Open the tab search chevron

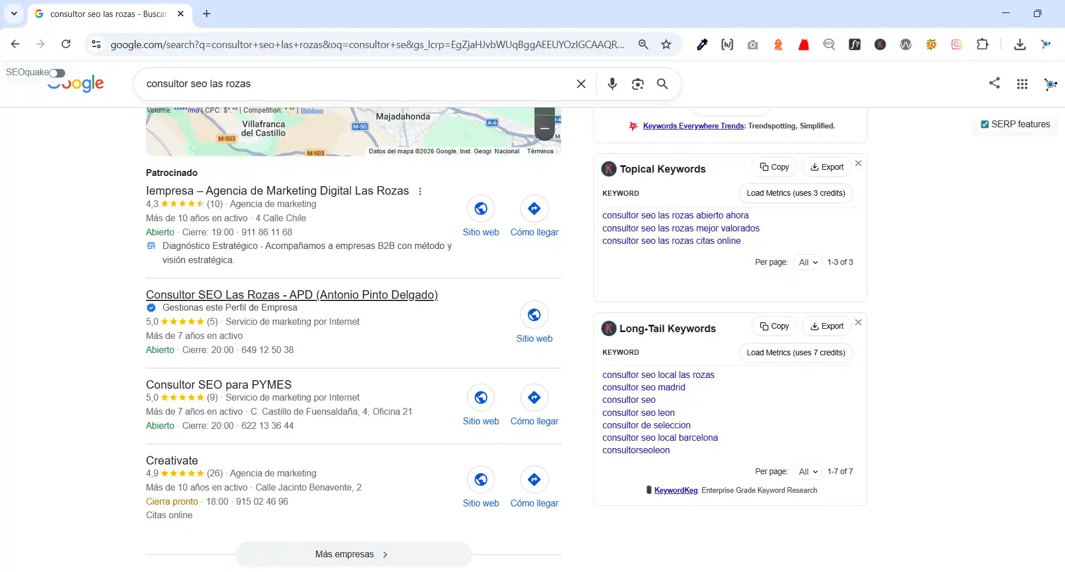pyautogui.click(x=14, y=14)
